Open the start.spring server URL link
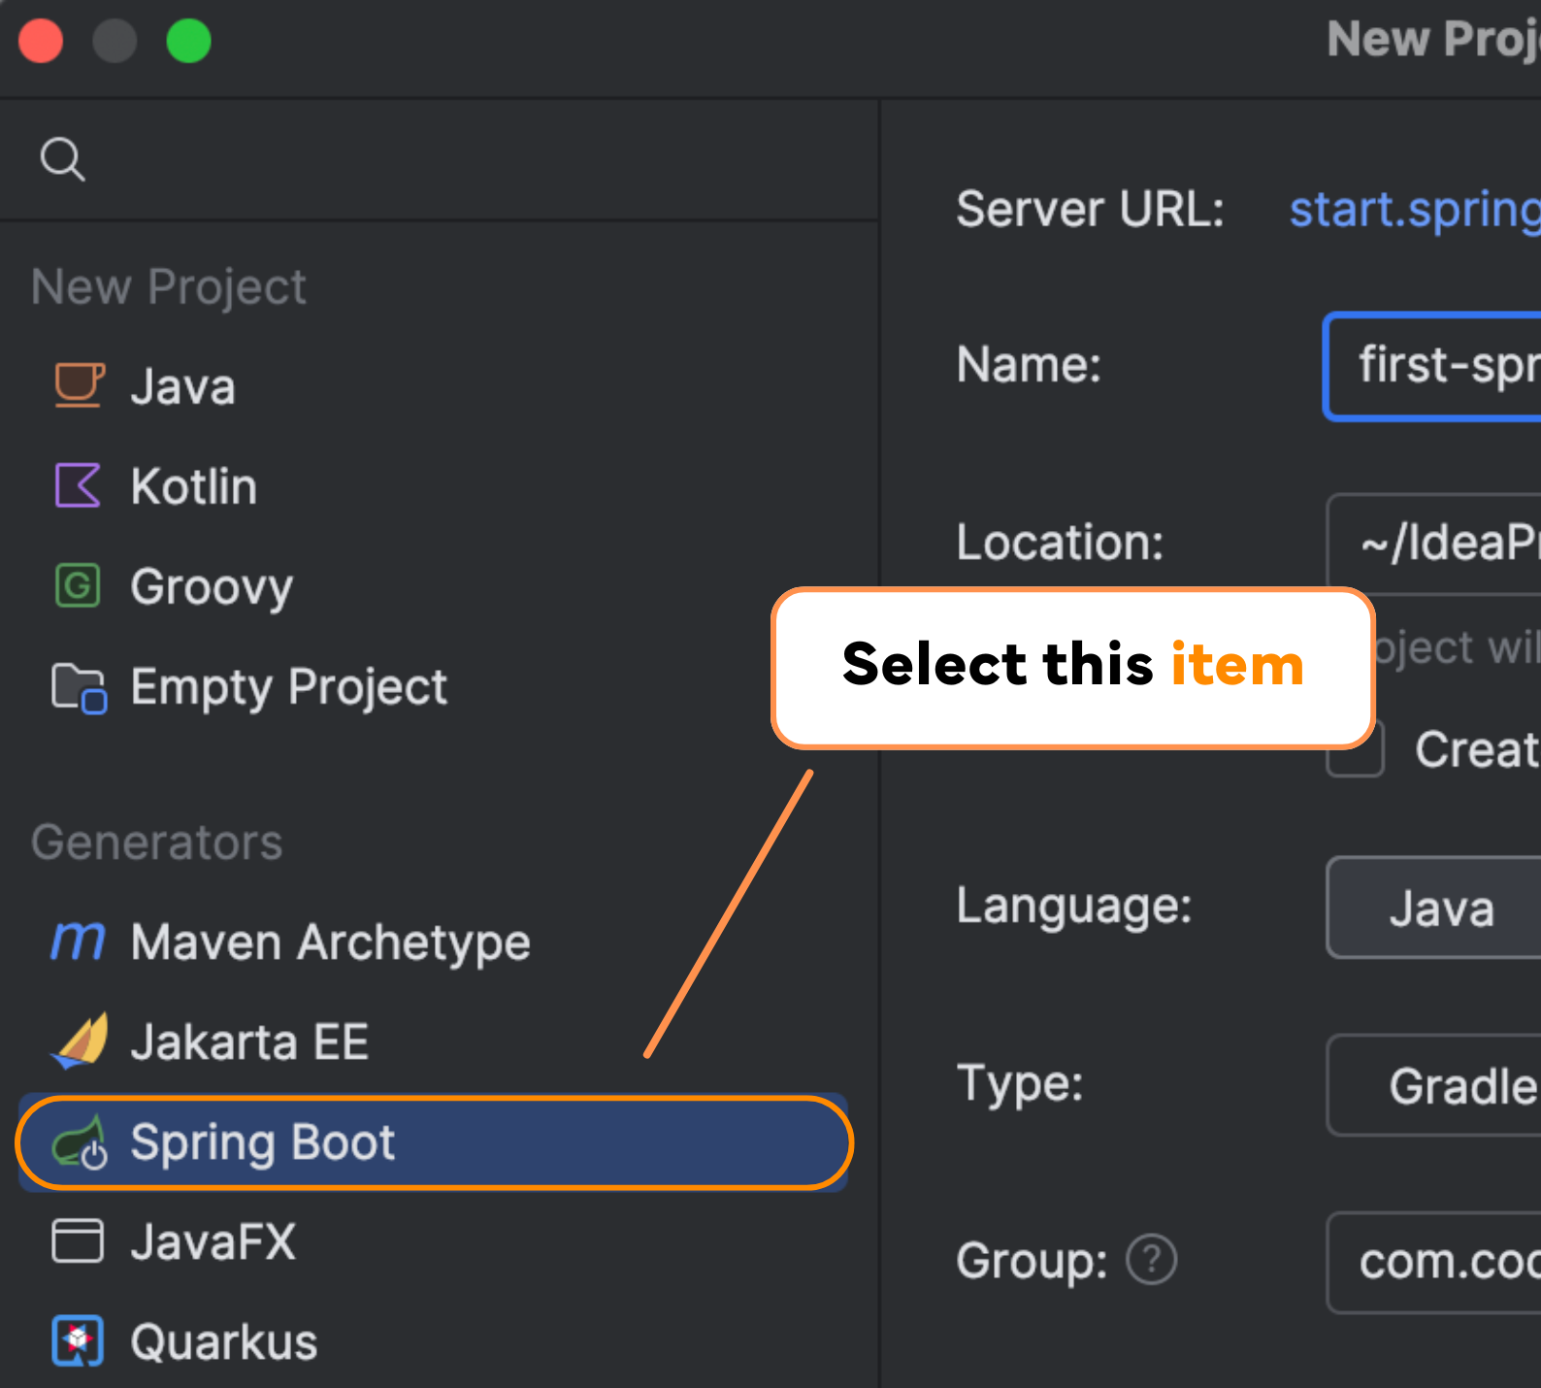The width and height of the screenshot is (1541, 1388). (x=1415, y=209)
